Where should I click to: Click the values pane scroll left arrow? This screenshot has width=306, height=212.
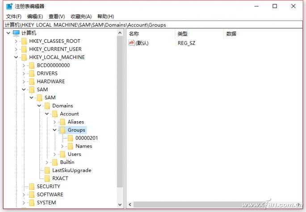(x=130, y=204)
